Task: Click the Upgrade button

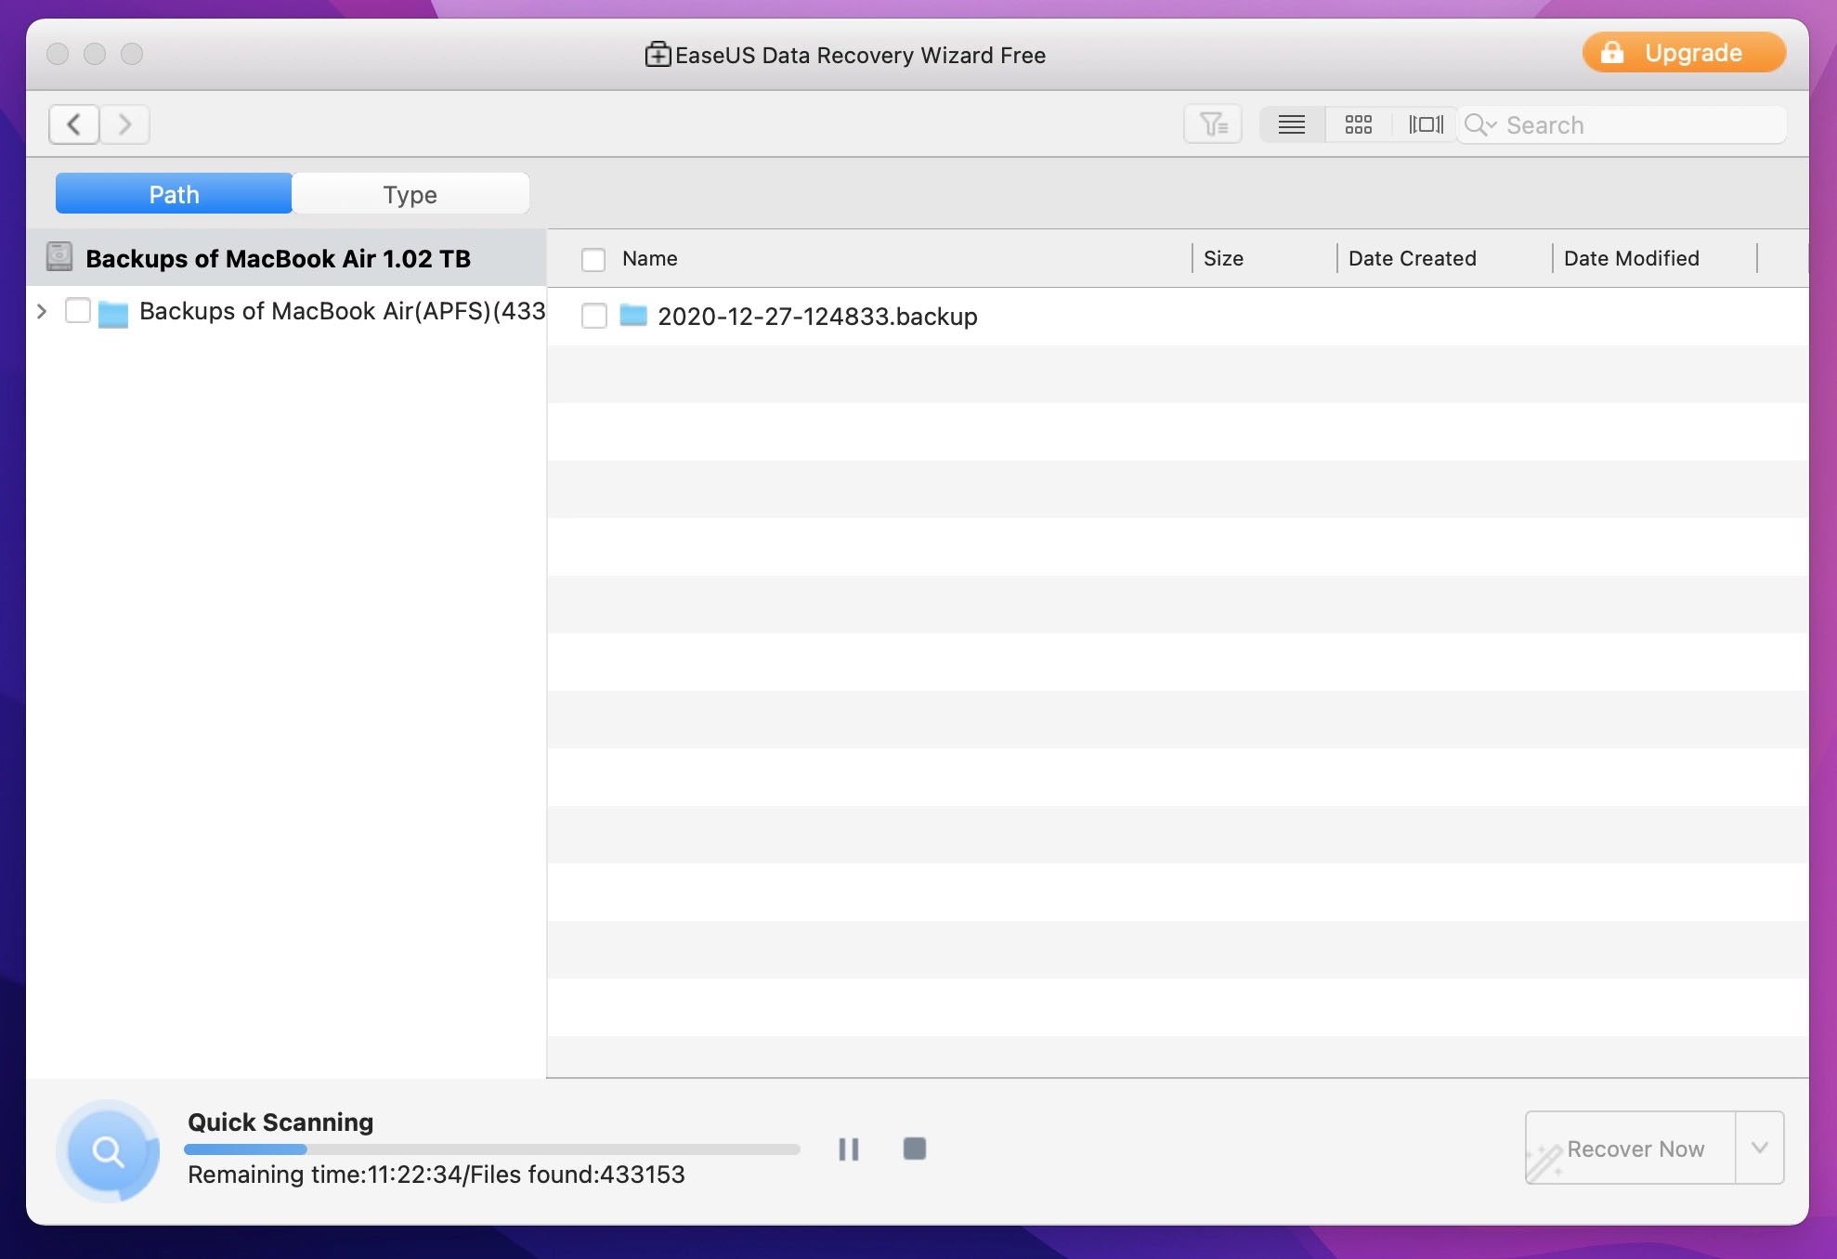Action: (x=1684, y=53)
